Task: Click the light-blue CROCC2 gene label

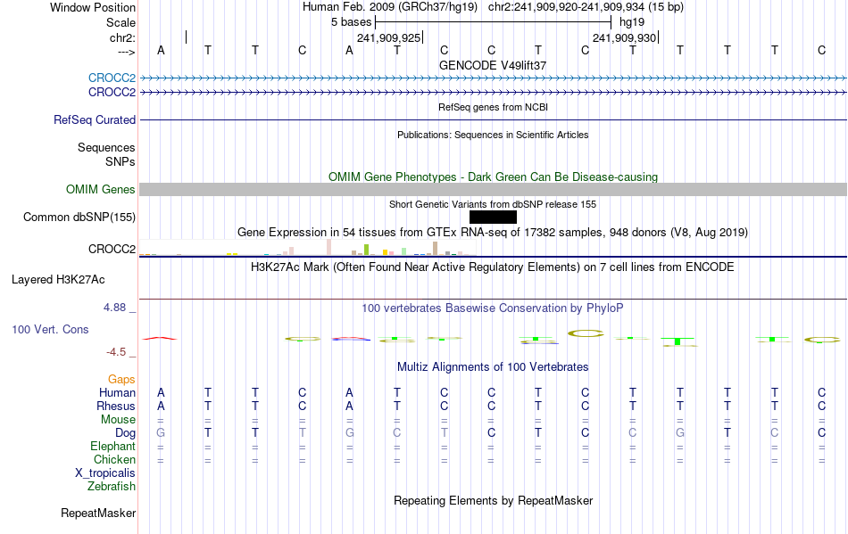Action: [112, 78]
